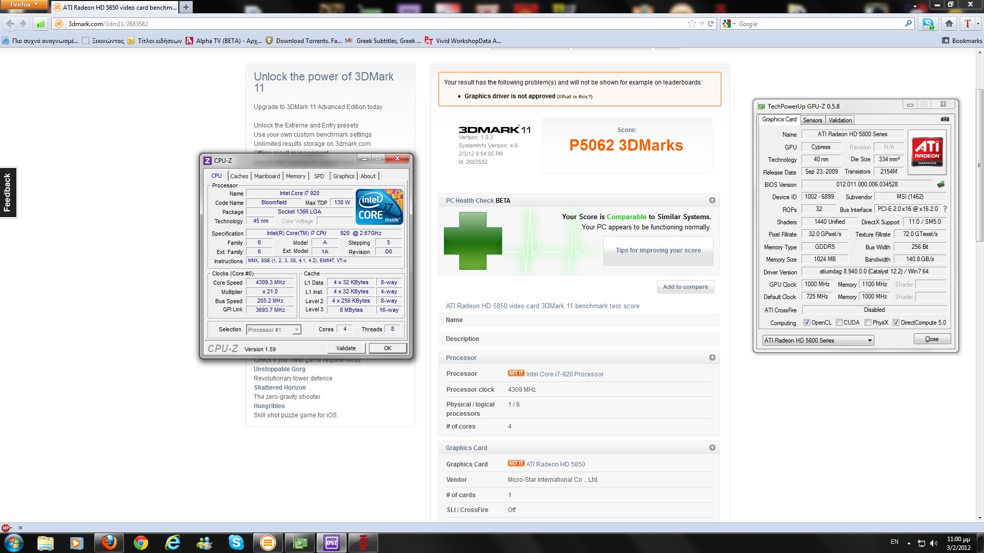Click the Google search input field
The image size is (984, 553).
(820, 24)
